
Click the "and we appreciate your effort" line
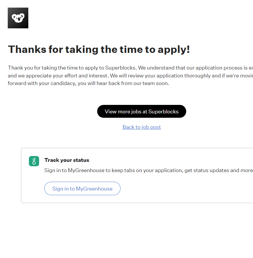point(44,76)
